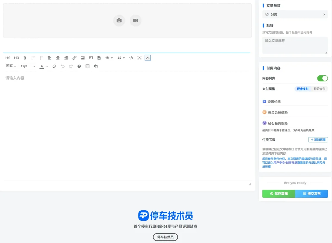Insert a hyperlink using the link icon
Viewport: 332px width, 243px height.
click(x=74, y=58)
